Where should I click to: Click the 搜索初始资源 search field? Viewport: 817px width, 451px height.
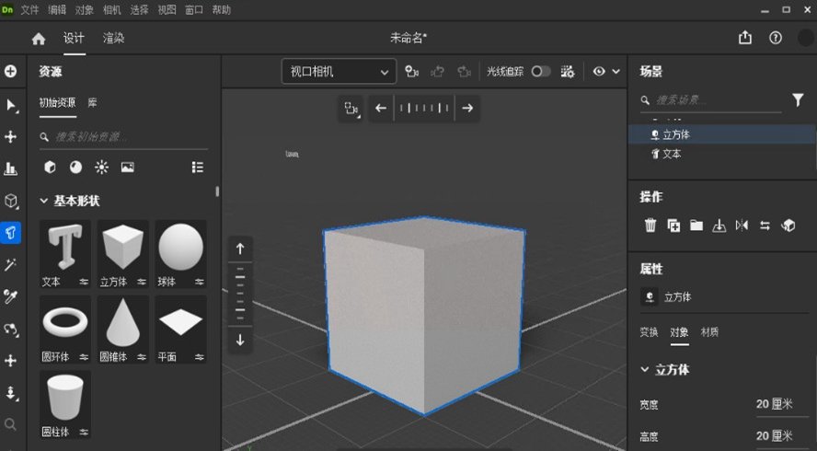[124, 137]
